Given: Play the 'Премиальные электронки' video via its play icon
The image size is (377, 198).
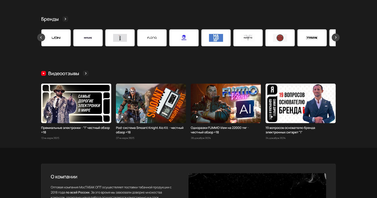Looking at the screenshot, I should coord(47,117).
